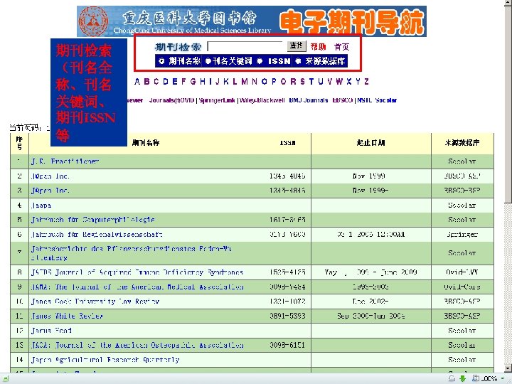Open the EBSCO database link
Viewport: 512px width, 384px height.
coord(343,100)
